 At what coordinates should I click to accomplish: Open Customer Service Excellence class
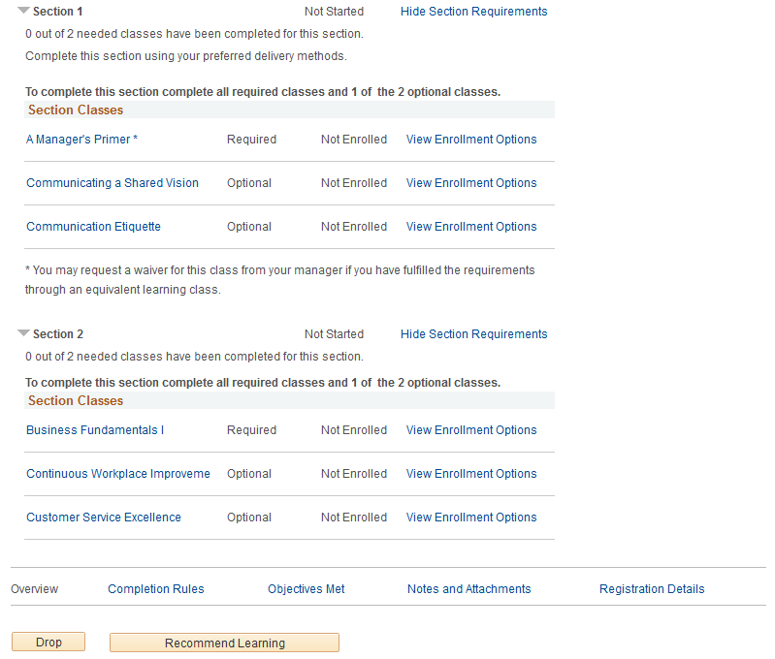click(x=103, y=517)
